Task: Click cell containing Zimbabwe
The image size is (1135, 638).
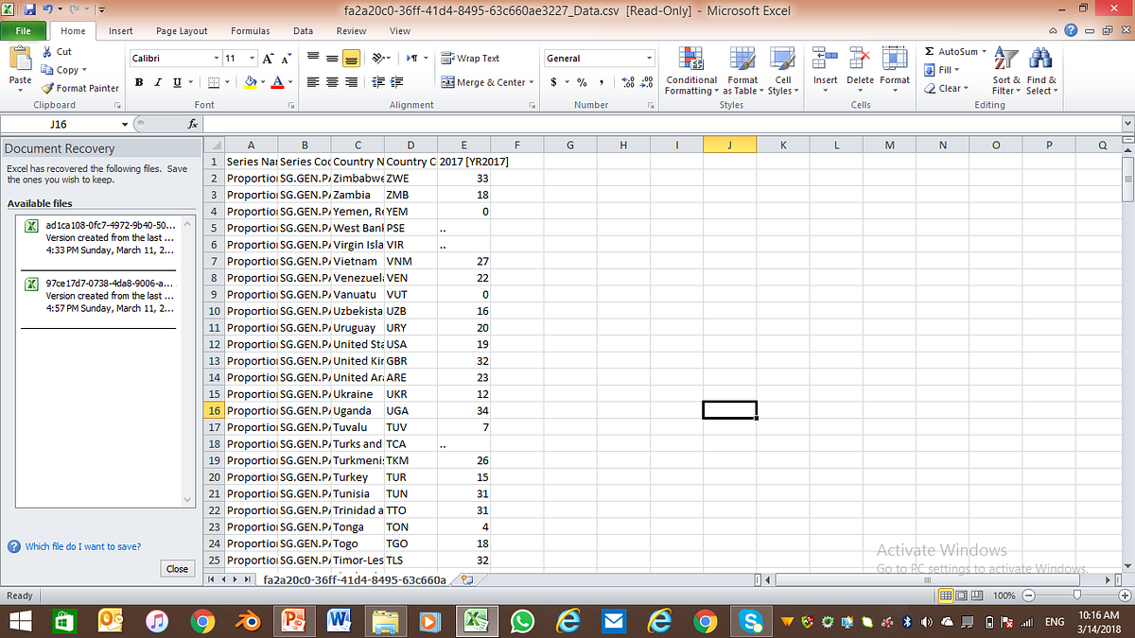Action: pos(357,179)
